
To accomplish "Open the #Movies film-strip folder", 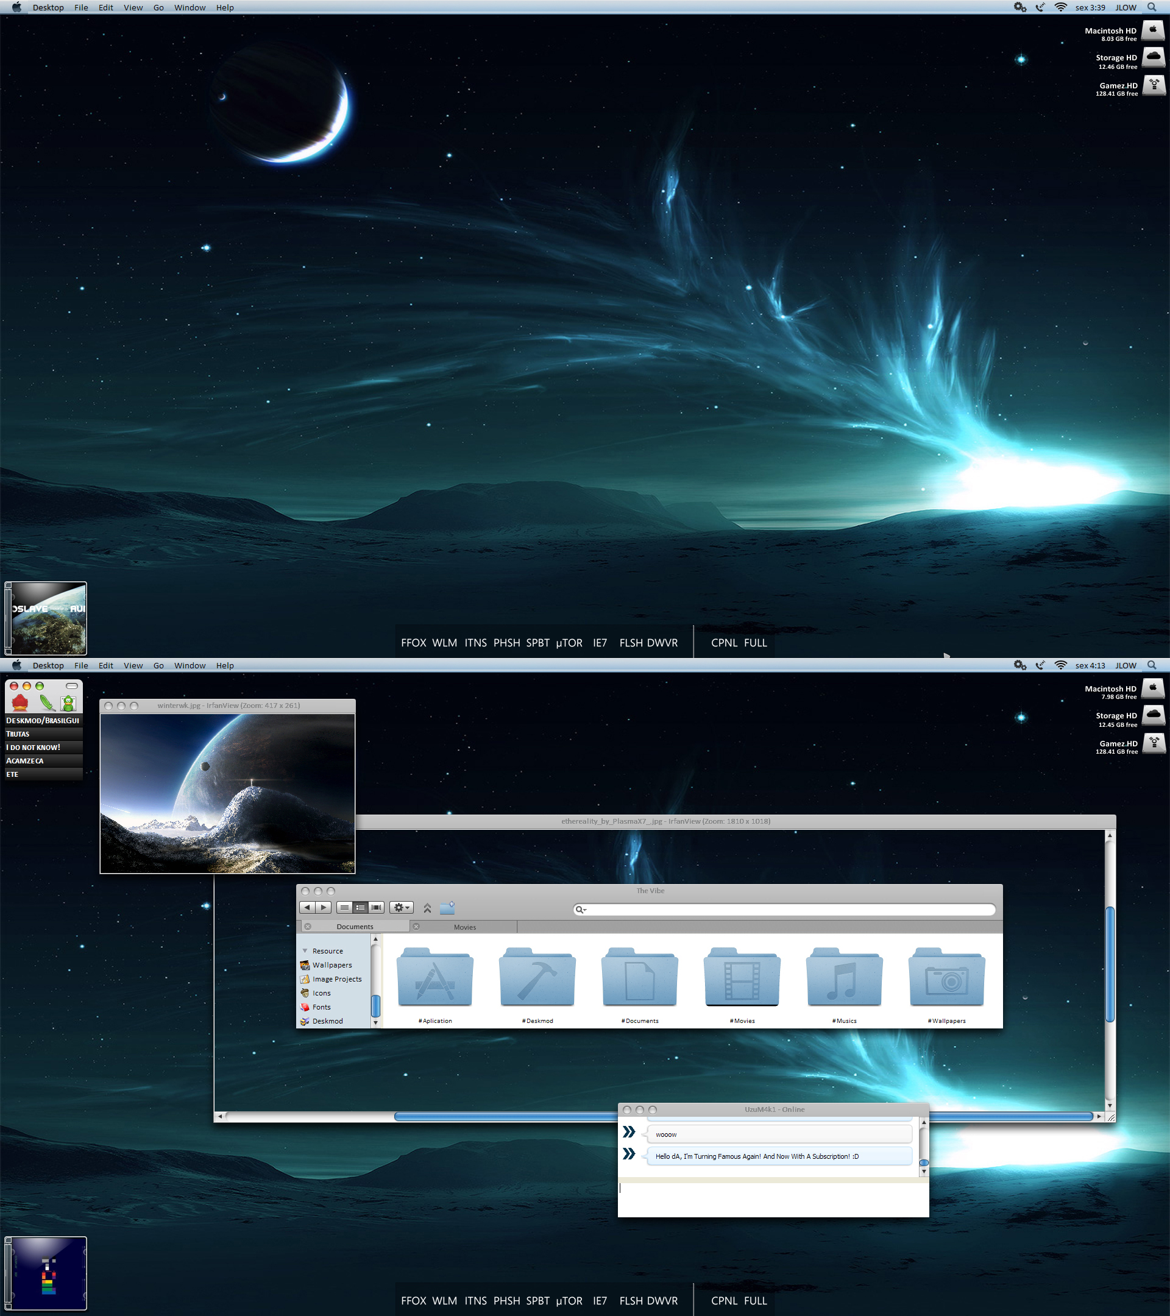I will pos(742,977).
